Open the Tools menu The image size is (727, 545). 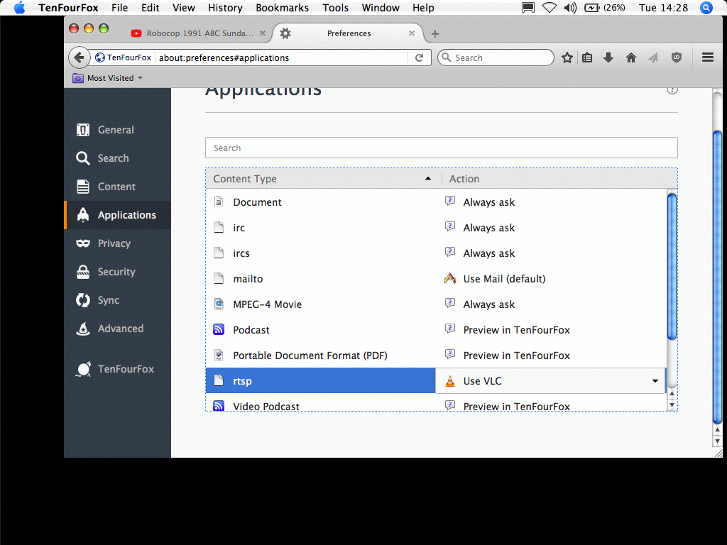(336, 8)
